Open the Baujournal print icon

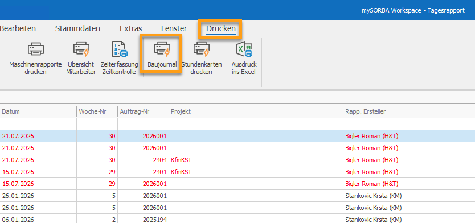162,49
